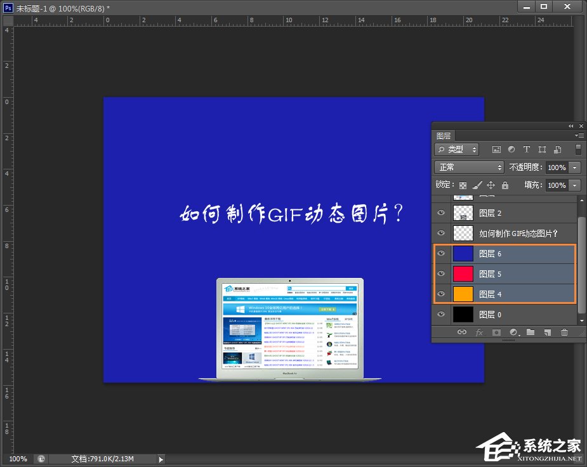The width and height of the screenshot is (587, 467).
Task: Click the 100% opacity value field
Action: (557, 168)
